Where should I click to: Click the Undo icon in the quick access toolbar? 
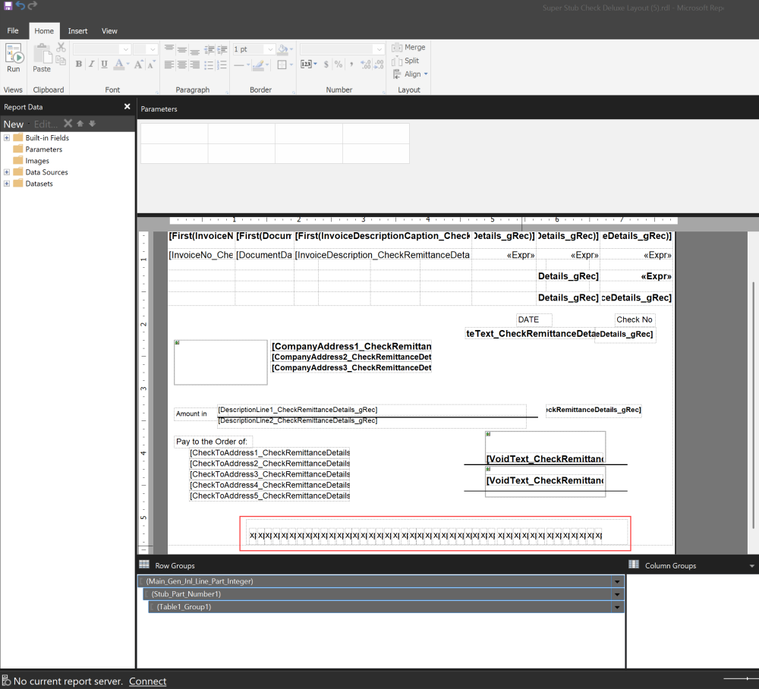click(20, 5)
